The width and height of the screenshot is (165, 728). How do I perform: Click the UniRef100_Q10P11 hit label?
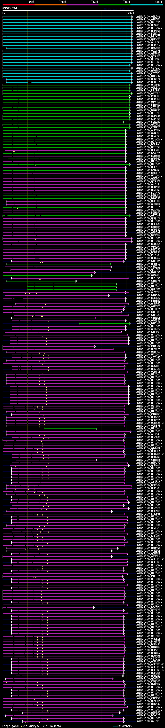[x=148, y=102]
